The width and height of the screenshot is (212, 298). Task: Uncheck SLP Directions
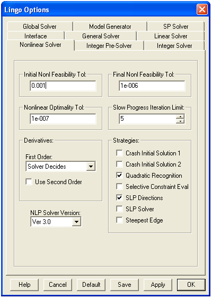pos(119,198)
